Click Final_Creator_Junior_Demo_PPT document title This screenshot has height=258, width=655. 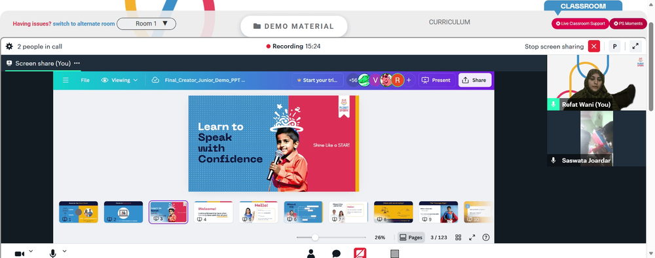point(204,80)
